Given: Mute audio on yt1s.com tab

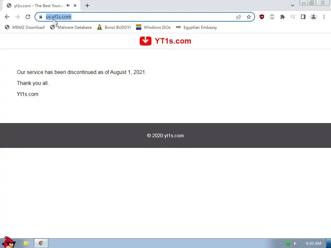Looking at the screenshot, I should point(68,5).
